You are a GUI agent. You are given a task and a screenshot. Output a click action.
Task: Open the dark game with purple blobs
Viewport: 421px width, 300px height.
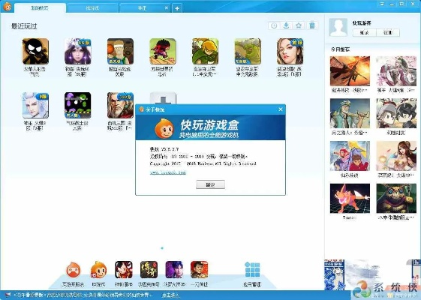[78, 106]
